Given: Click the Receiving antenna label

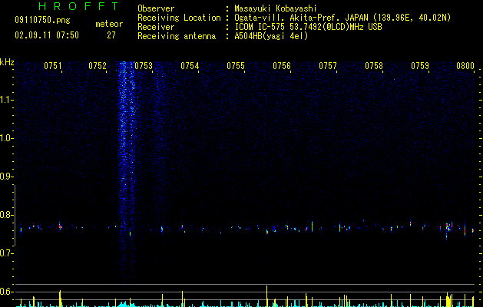Looking at the screenshot, I should pyautogui.click(x=177, y=36).
